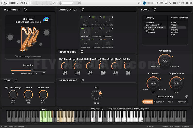
Task: Toggle the power button on Whole tone
Action: point(89,40)
